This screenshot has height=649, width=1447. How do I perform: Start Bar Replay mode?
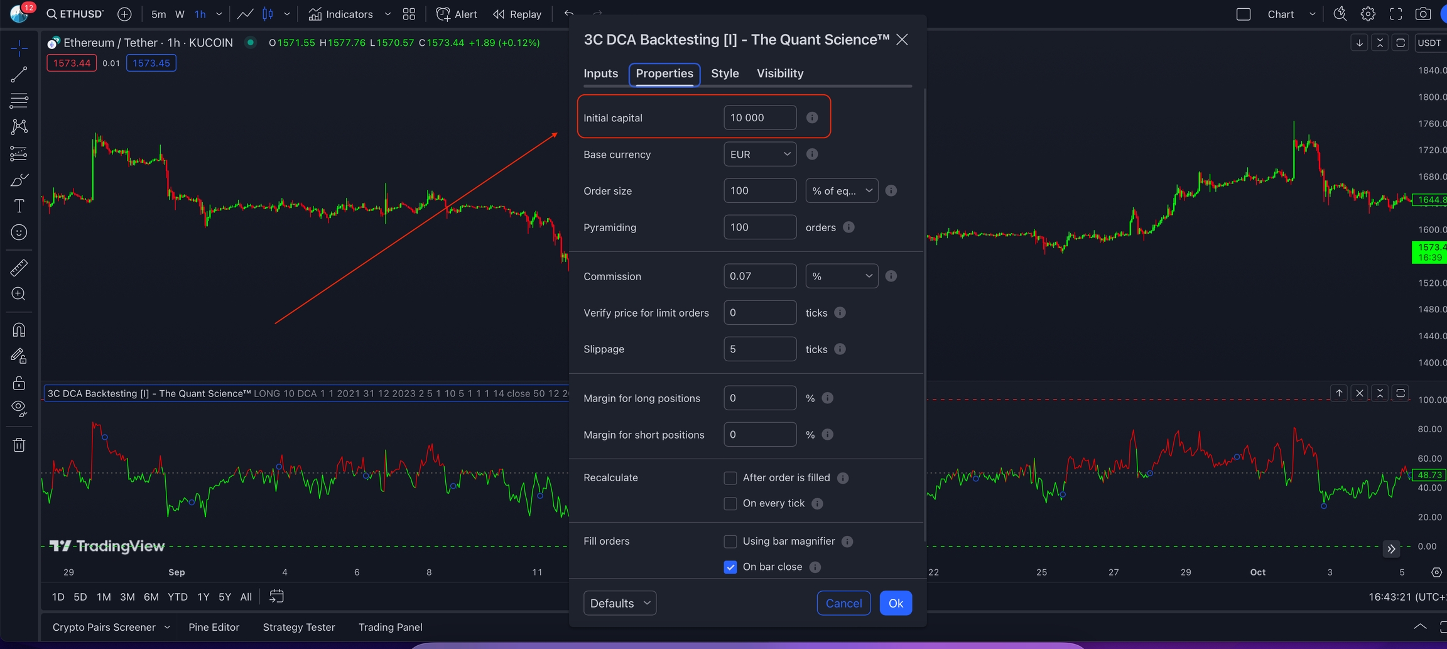coord(518,14)
